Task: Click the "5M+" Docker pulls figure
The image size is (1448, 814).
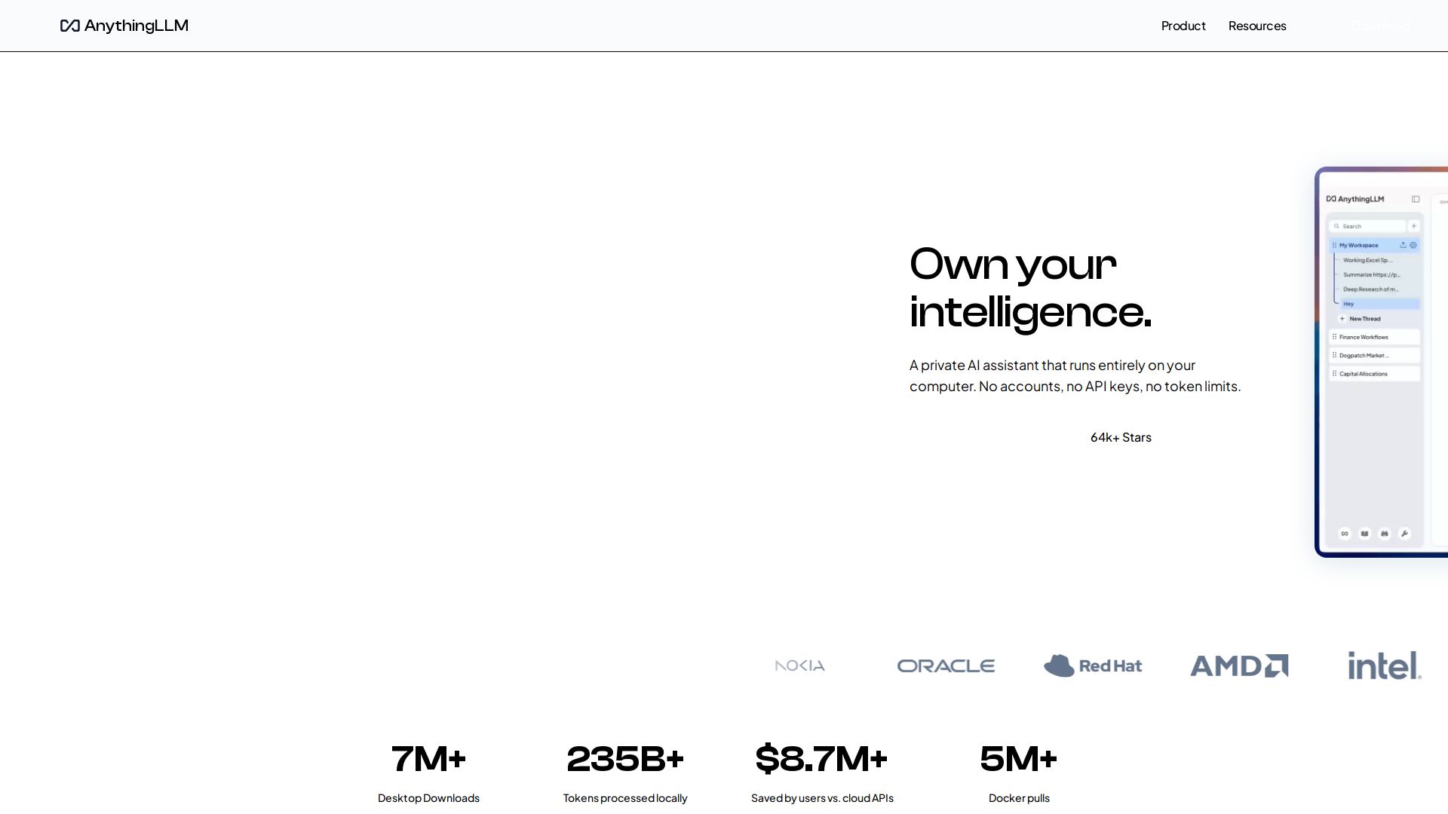Action: (1019, 759)
